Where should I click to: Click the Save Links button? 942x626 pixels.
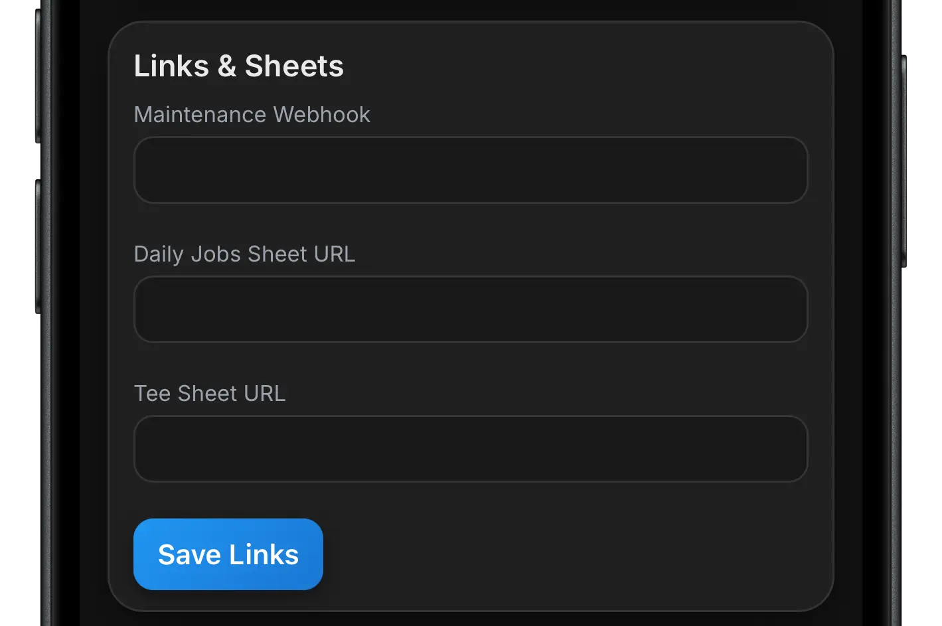[228, 554]
